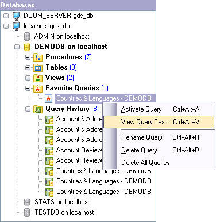
Task: Collapse the Query History folder
Action: point(28,109)
